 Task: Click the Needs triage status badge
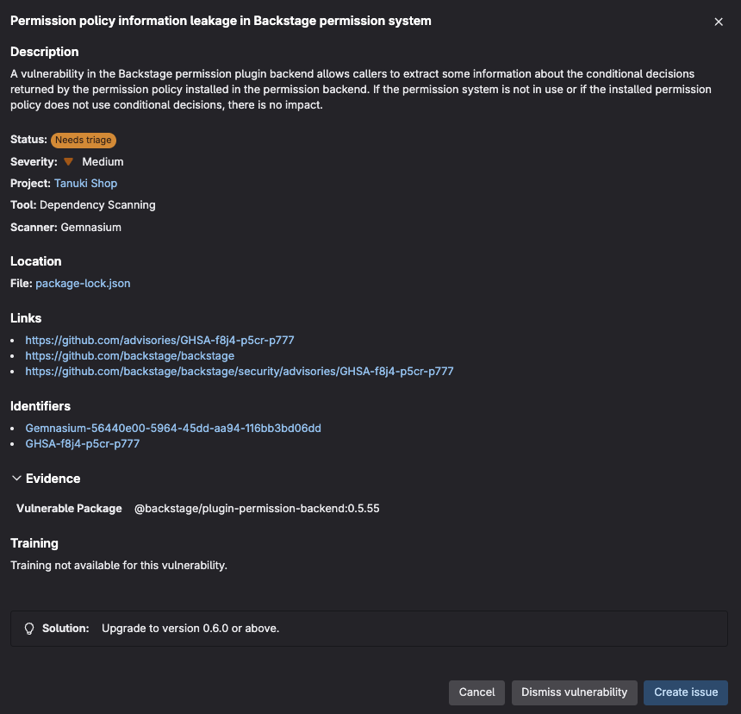83,140
